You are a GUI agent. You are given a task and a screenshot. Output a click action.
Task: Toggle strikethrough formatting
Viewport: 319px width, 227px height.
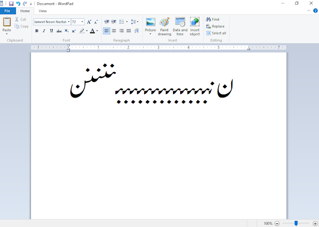tap(59, 31)
